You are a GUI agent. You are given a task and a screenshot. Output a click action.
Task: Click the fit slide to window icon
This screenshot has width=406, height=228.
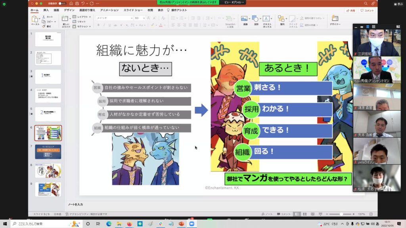(x=371, y=214)
